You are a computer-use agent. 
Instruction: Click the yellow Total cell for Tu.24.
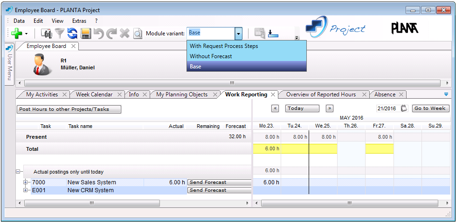tap(295, 149)
